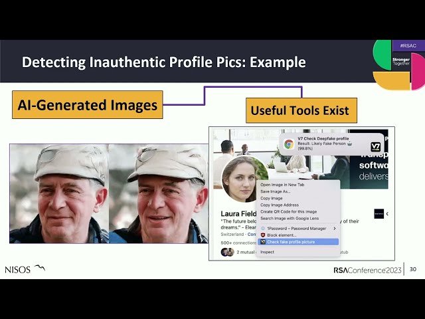Choose Create QR Code for this Image
Image resolution: width=425 pixels, height=319 pixels.
[x=290, y=211]
